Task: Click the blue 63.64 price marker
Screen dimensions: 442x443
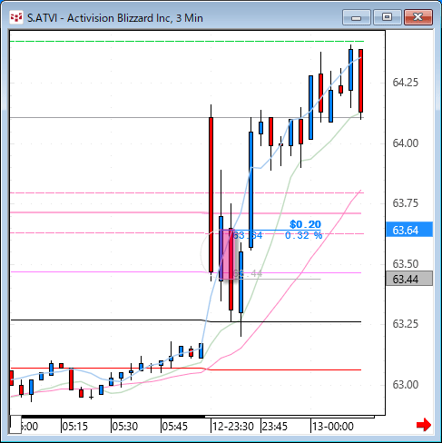Action: [x=409, y=230]
